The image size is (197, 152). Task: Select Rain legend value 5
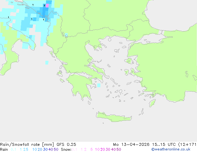27,150
